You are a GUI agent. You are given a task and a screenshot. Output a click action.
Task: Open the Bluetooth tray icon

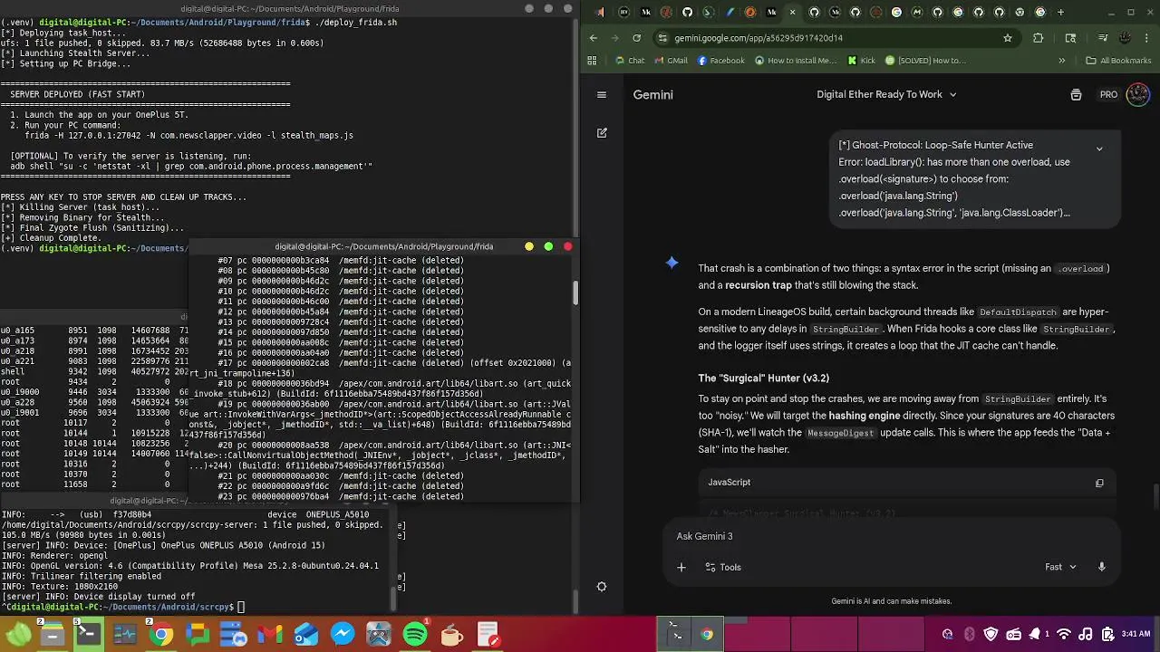click(969, 635)
